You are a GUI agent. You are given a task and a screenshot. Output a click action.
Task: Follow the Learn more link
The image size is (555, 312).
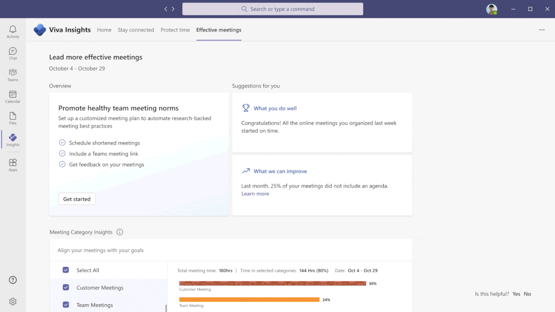pos(255,194)
